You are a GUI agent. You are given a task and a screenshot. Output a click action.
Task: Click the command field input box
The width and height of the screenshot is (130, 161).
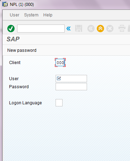41,28
